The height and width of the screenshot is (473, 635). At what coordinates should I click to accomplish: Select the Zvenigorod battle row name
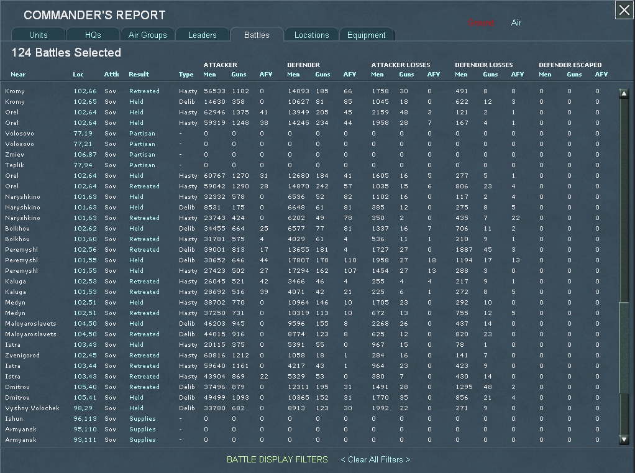[x=22, y=355]
